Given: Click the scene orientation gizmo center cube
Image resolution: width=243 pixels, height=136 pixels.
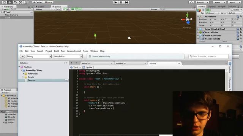Looking at the screenshot, I should (x=188, y=19).
